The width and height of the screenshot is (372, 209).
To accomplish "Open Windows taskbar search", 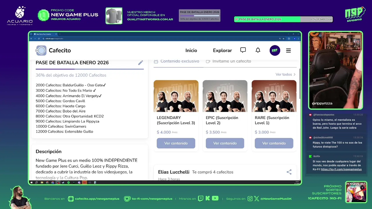I will click(36, 183).
